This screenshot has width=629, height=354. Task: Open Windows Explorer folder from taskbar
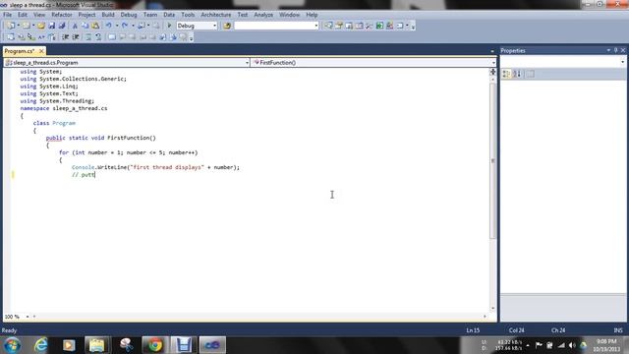pos(96,345)
